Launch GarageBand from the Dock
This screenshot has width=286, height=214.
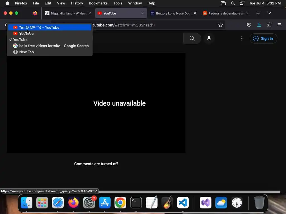click(167, 202)
